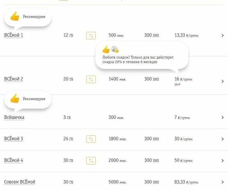The height and width of the screenshot is (190, 228).
Task: Click the swap icon in the ВСЁмоё 3 row
Action: tap(91, 139)
